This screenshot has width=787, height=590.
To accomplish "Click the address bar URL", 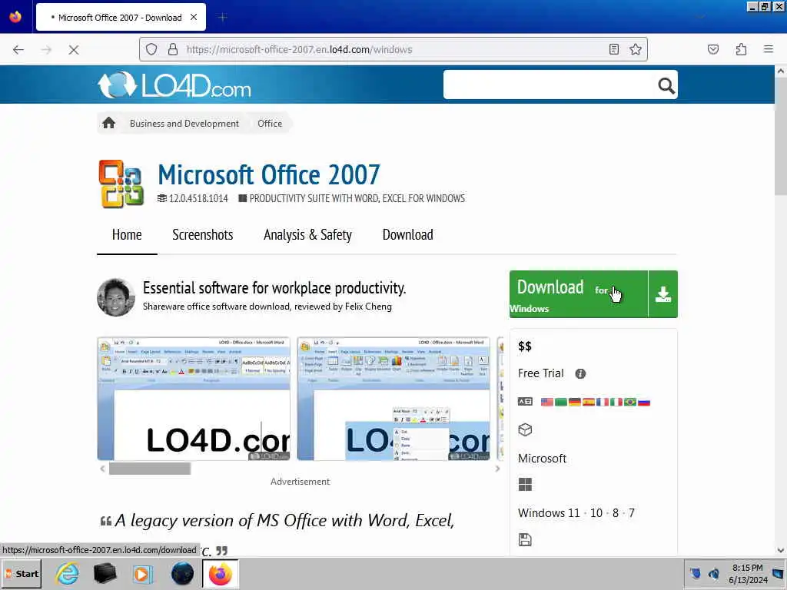I will click(x=299, y=49).
